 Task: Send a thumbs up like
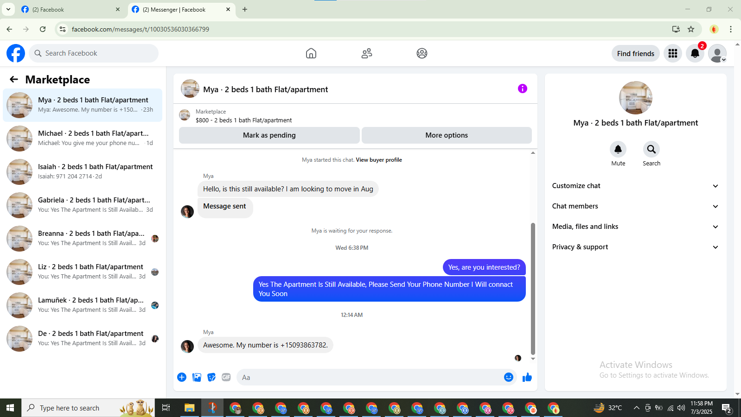coord(527,377)
